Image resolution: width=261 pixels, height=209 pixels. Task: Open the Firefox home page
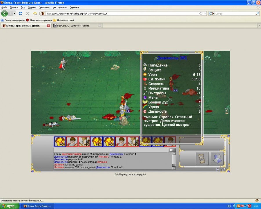(35, 14)
